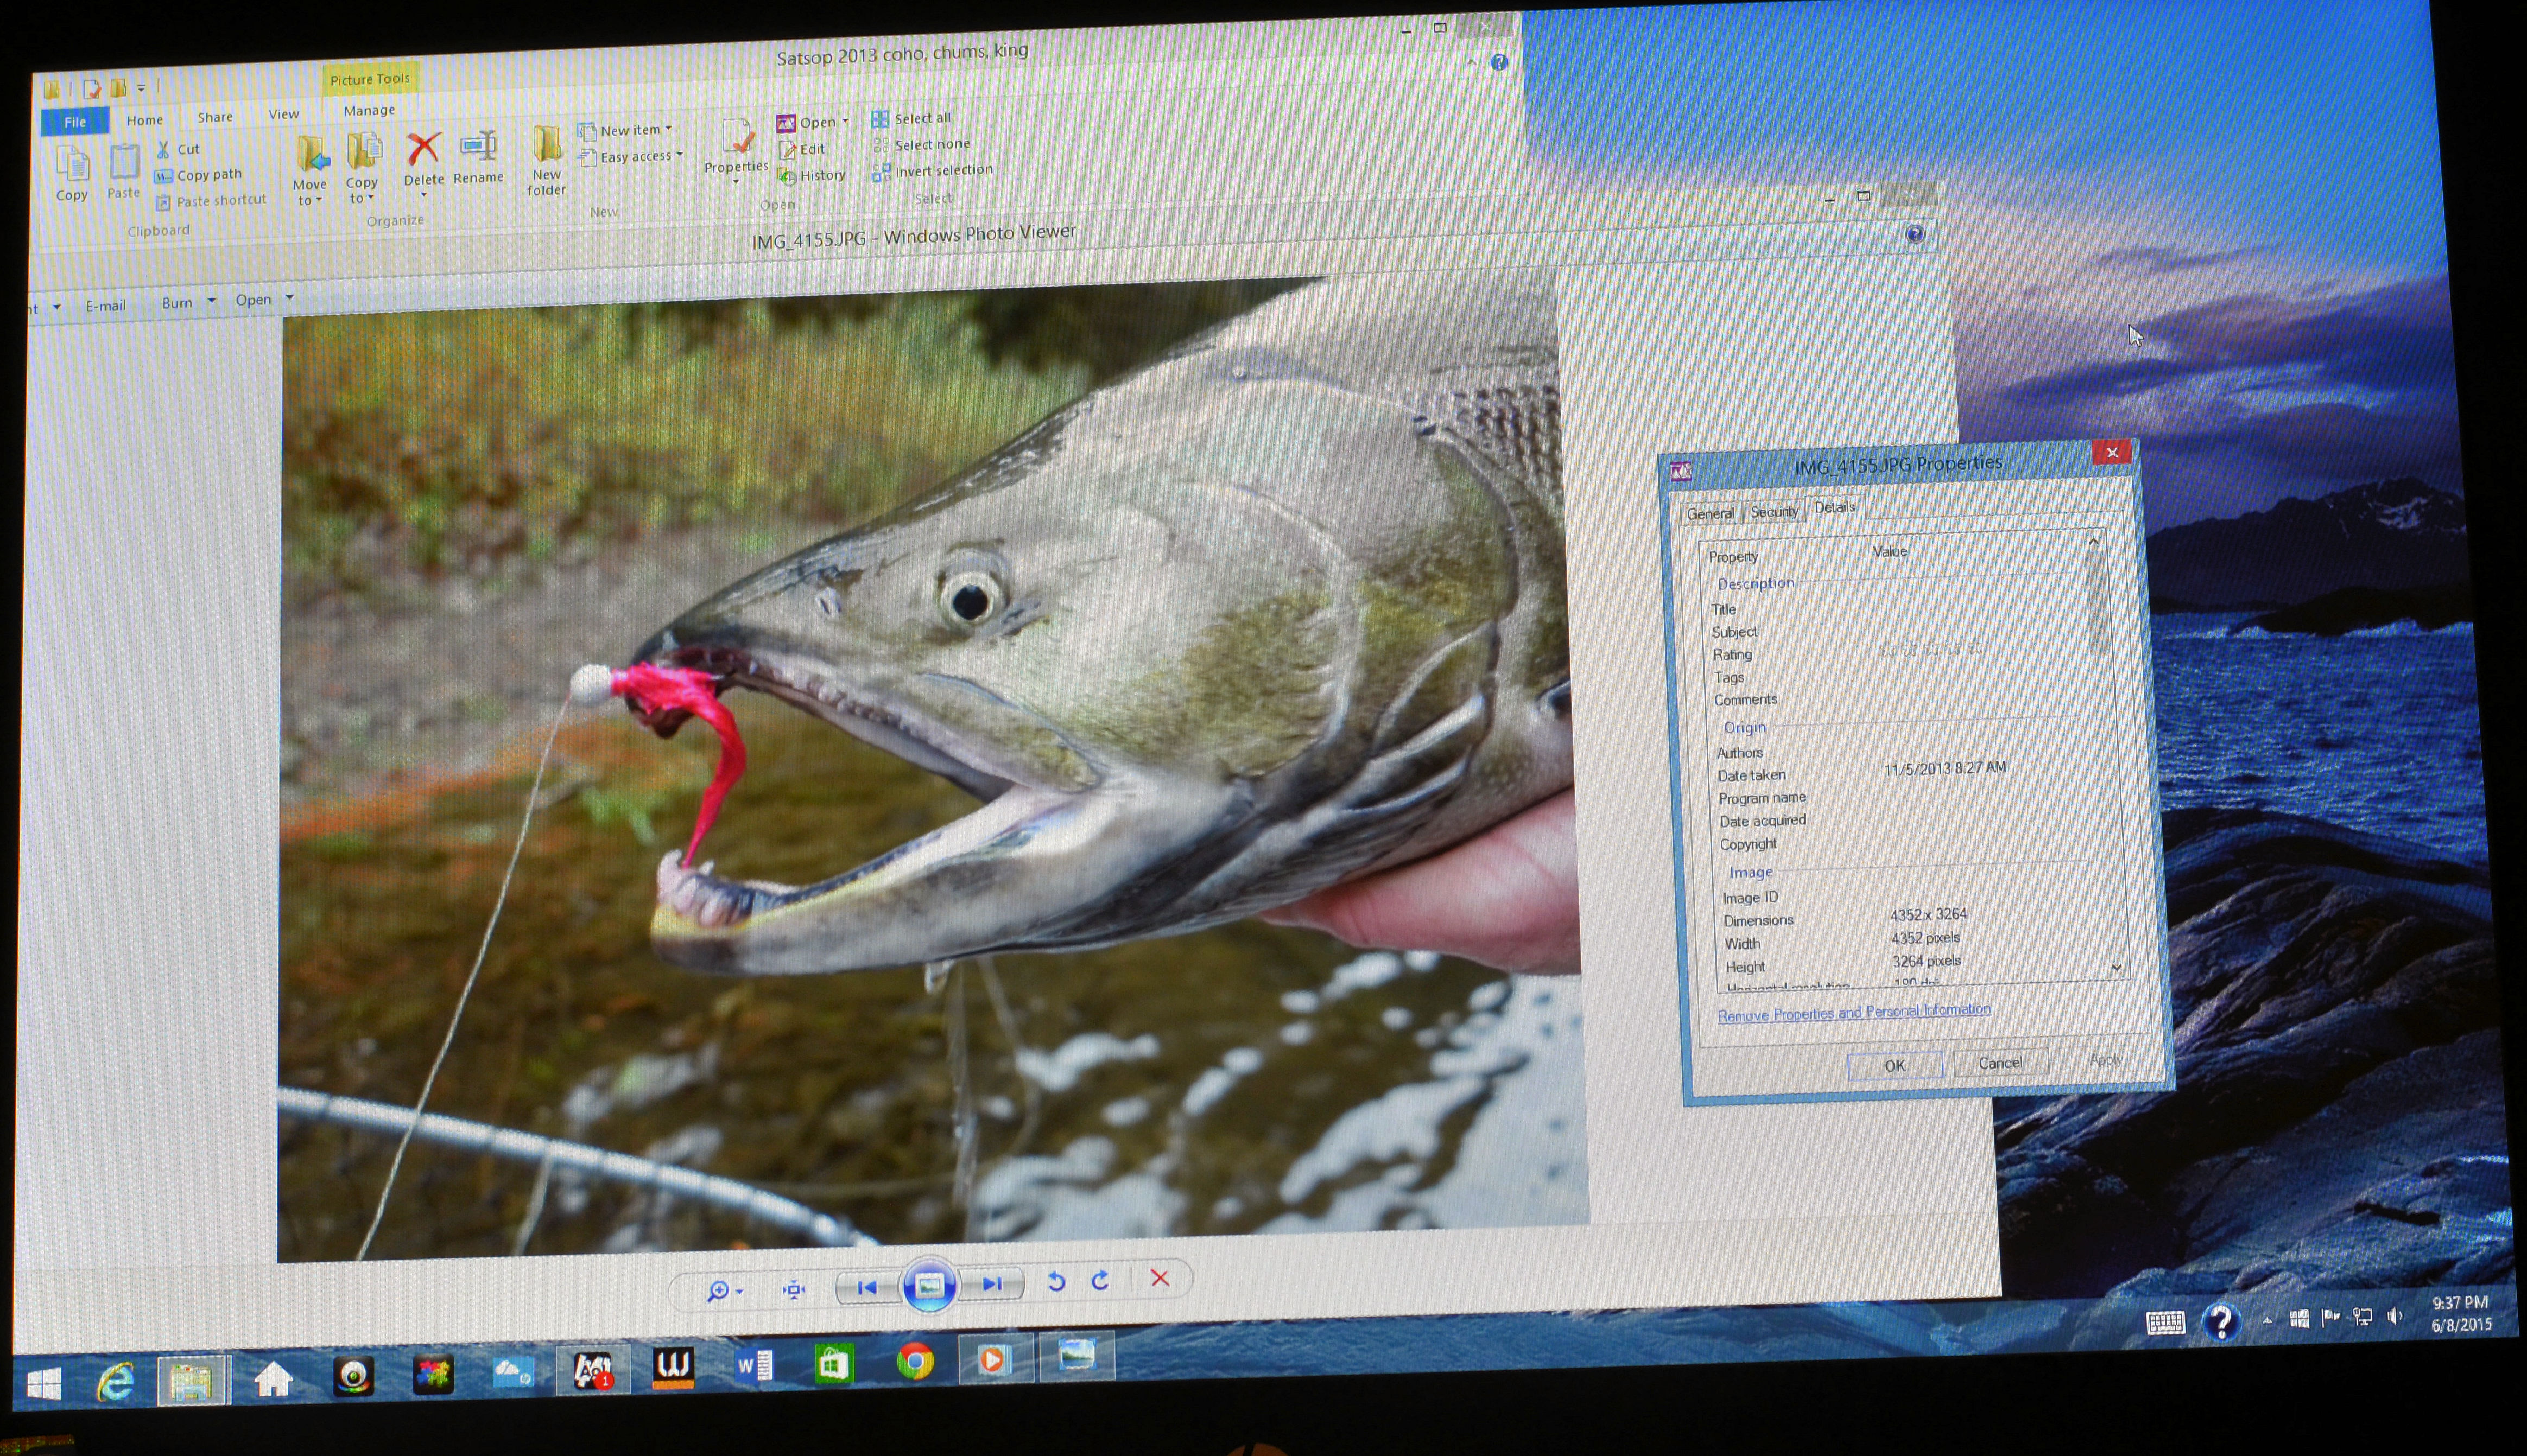
Task: Click E-mail in Photo Viewer toolbar
Action: [x=105, y=306]
